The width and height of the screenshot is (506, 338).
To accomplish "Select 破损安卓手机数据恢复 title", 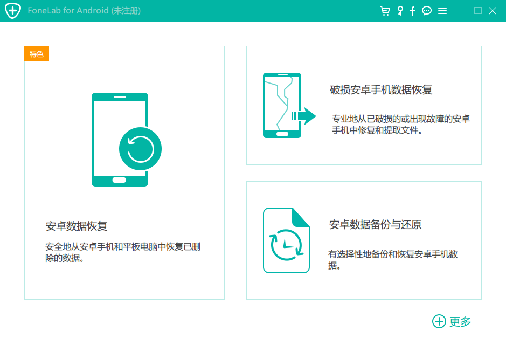I will coord(381,89).
